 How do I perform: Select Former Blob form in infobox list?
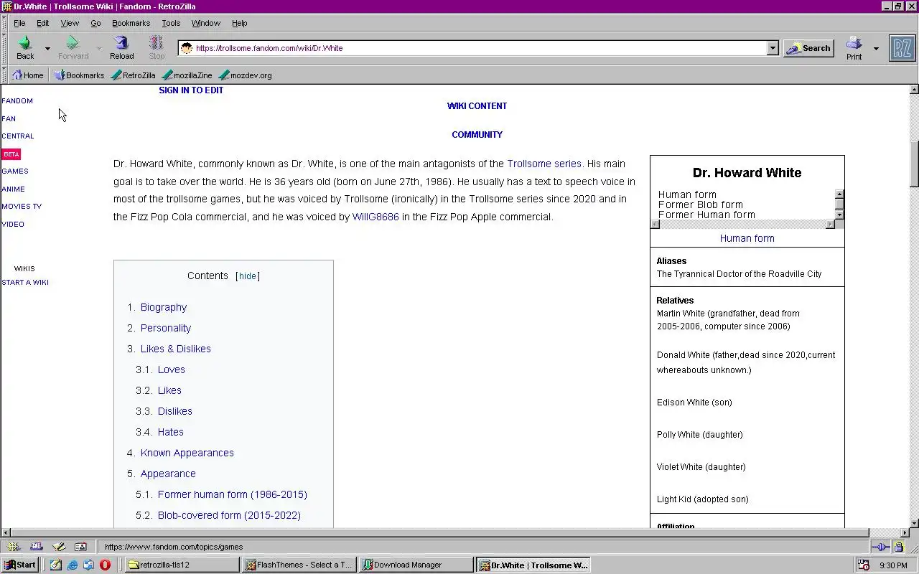point(701,204)
